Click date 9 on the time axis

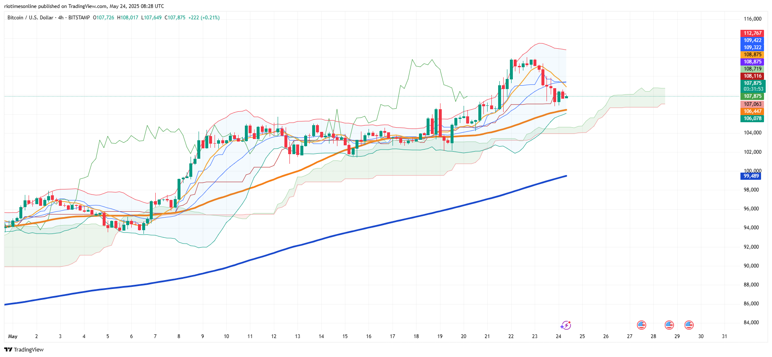[x=202, y=336]
